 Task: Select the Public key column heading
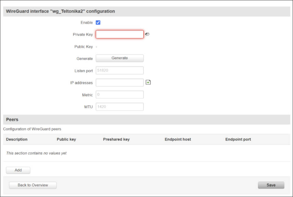tap(66, 139)
